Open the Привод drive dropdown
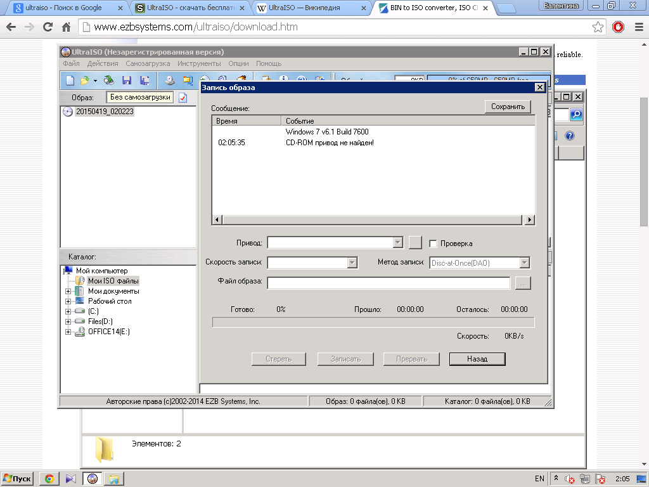Image resolution: width=649 pixels, height=487 pixels. click(x=398, y=242)
